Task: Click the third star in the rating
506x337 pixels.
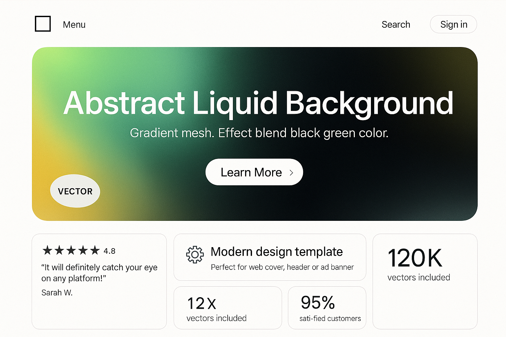Action: (71, 250)
